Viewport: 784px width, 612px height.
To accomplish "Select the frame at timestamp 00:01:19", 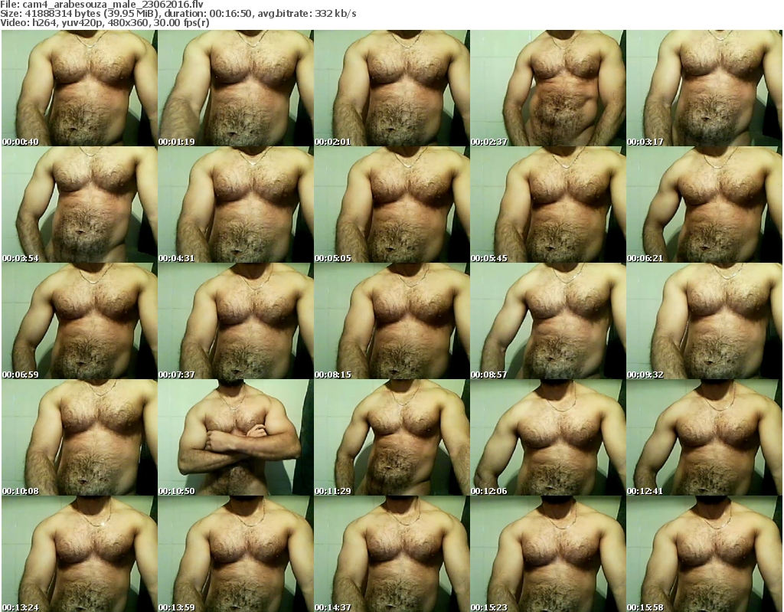I will click(x=236, y=88).
